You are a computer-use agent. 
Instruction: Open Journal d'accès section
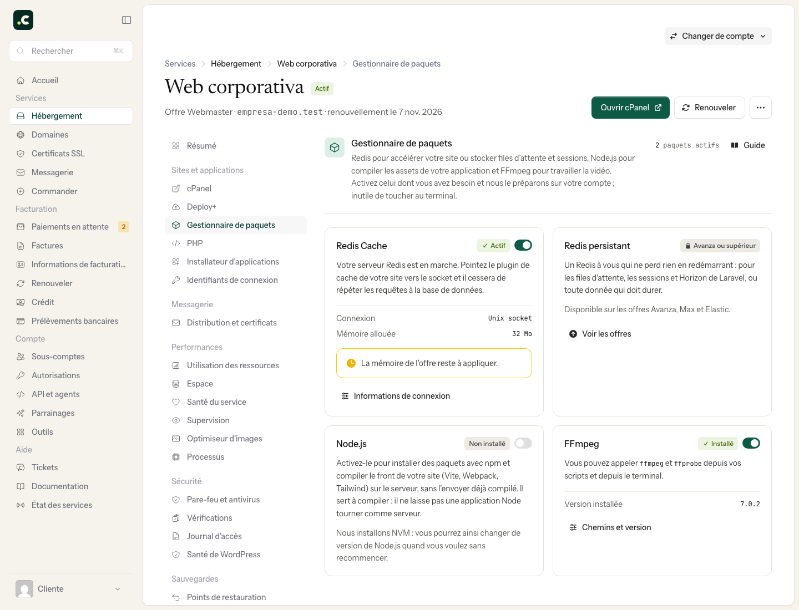[x=236, y=536]
